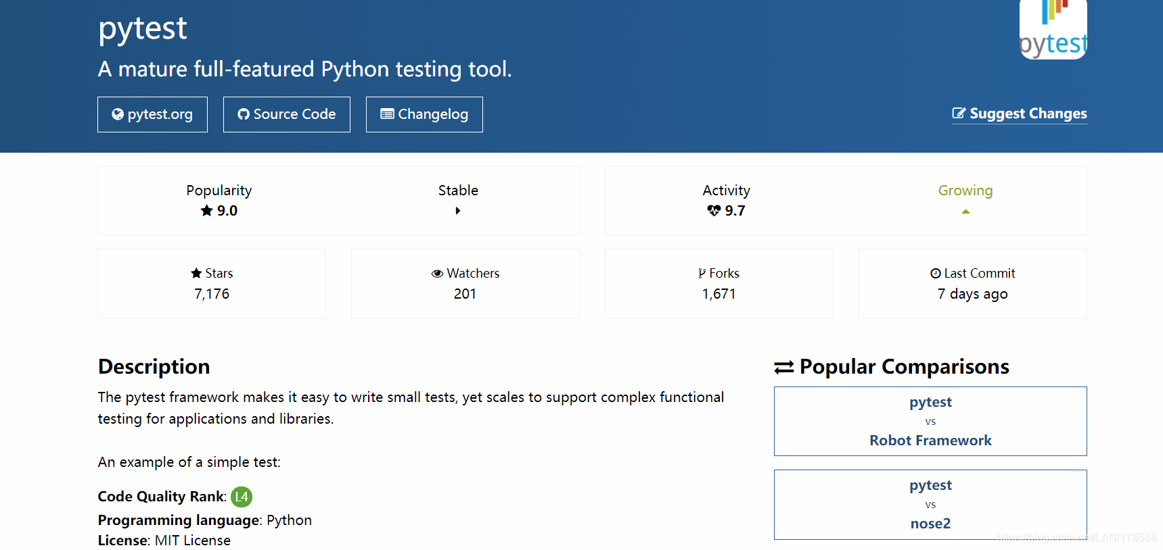Click the Description heading
Screen dimensions: 1163x550
tap(154, 367)
